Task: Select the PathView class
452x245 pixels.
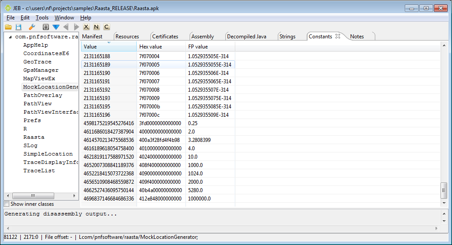Action: [x=38, y=104]
